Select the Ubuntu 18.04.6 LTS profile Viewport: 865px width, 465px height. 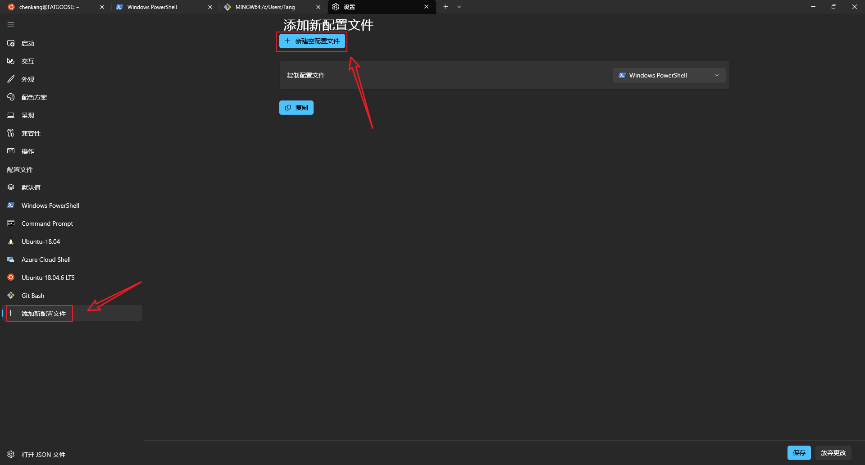(72, 278)
